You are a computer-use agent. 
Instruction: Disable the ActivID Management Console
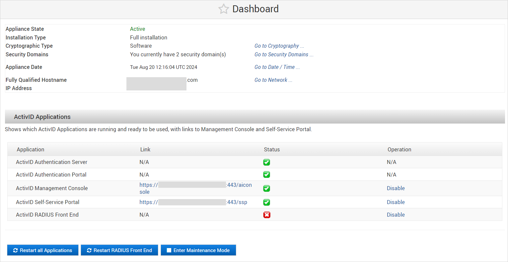coord(396,188)
